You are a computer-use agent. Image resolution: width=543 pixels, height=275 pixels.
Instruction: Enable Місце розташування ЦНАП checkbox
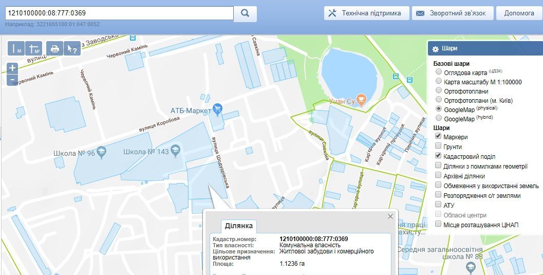click(438, 224)
